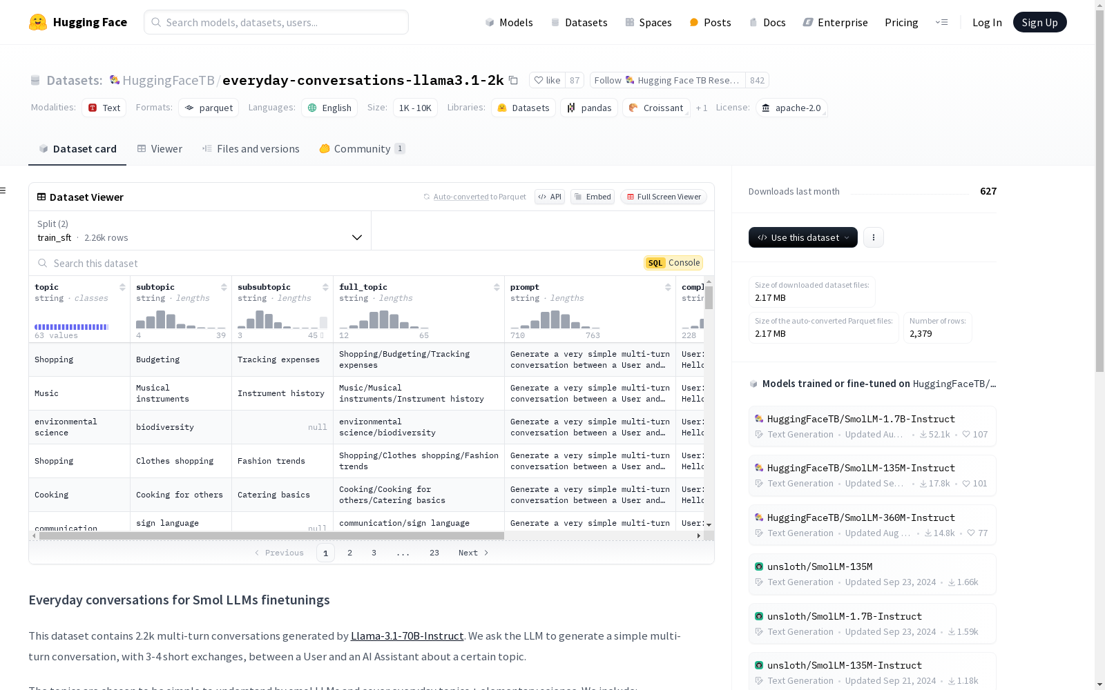Image resolution: width=1105 pixels, height=690 pixels.
Task: Click the viewer horizontal scrollbar thumb
Action: click(271, 535)
